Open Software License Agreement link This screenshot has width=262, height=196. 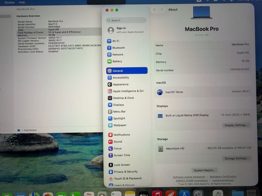pyautogui.click(x=189, y=177)
